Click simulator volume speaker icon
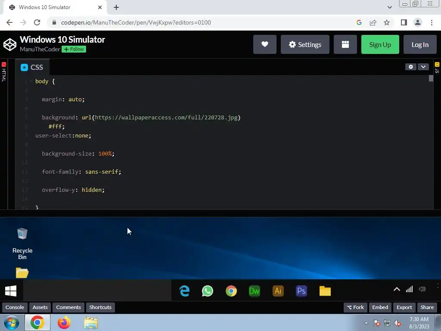 (x=422, y=289)
